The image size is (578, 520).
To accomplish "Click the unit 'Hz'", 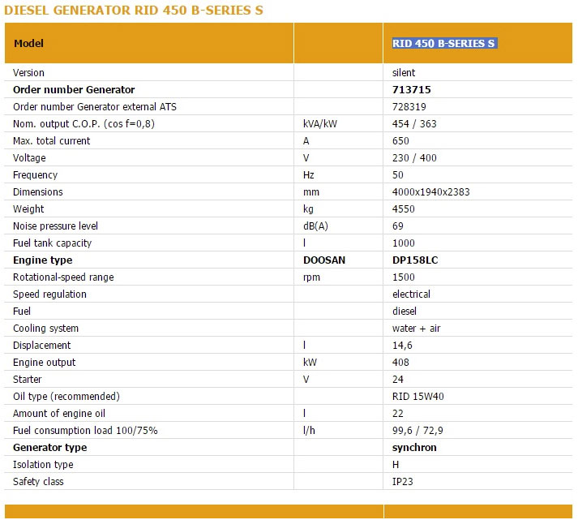I will tap(309, 174).
